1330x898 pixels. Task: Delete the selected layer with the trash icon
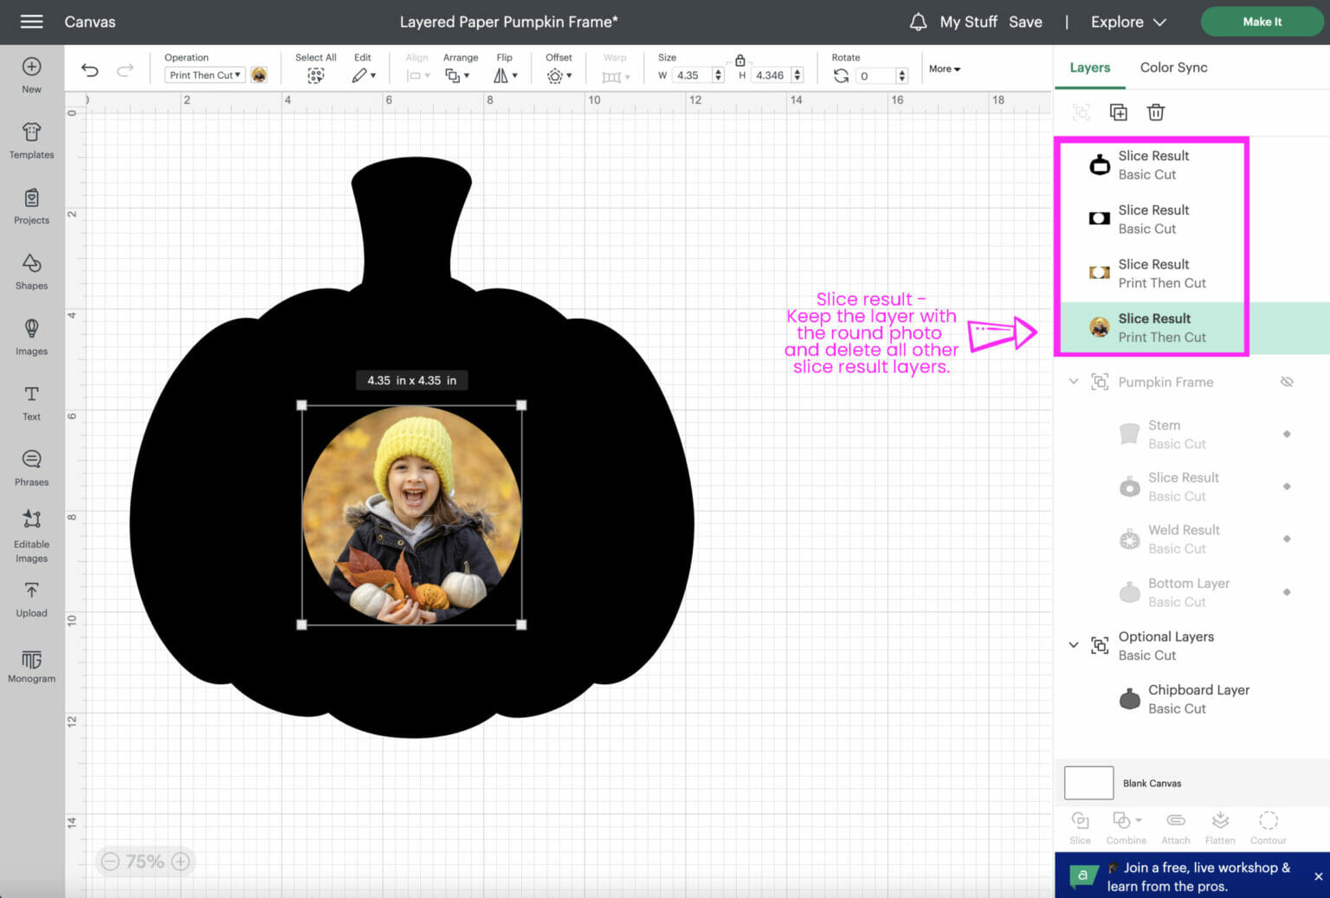click(x=1156, y=113)
